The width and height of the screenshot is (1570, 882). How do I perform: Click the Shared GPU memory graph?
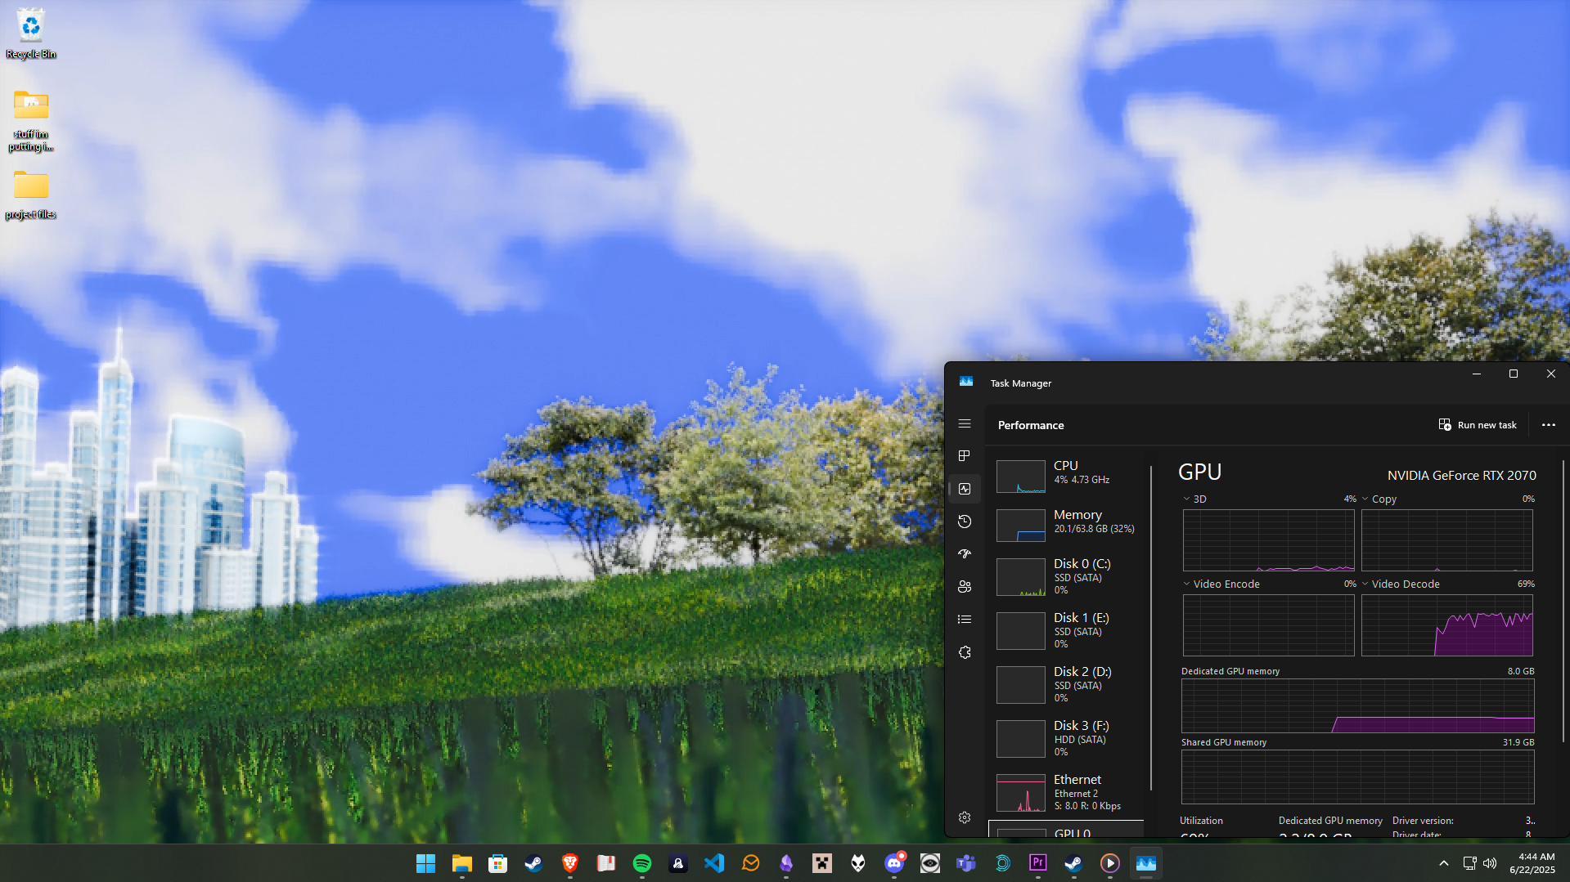coord(1357,777)
